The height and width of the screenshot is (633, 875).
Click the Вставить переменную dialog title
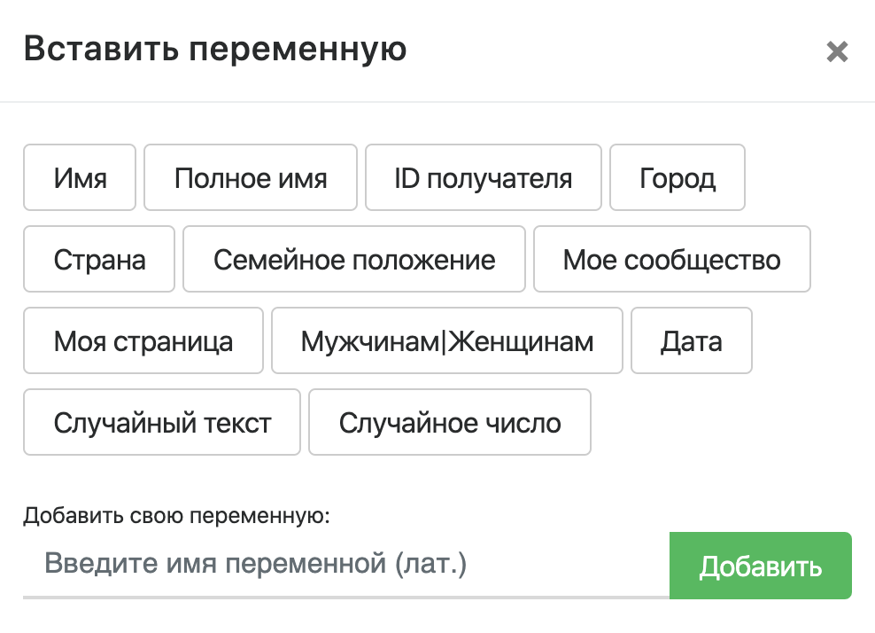coord(215,49)
